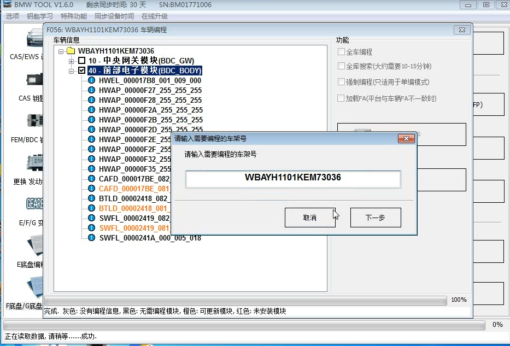
Task: Collapse the 40 - 前部电子模块 tree node
Action: (x=71, y=71)
